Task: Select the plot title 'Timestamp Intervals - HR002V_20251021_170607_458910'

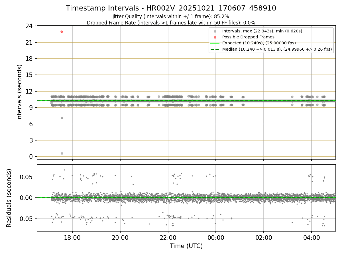Action: [x=171, y=8]
